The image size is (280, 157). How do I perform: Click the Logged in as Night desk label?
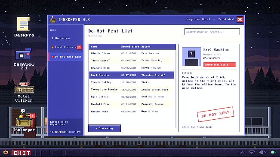[59, 123]
